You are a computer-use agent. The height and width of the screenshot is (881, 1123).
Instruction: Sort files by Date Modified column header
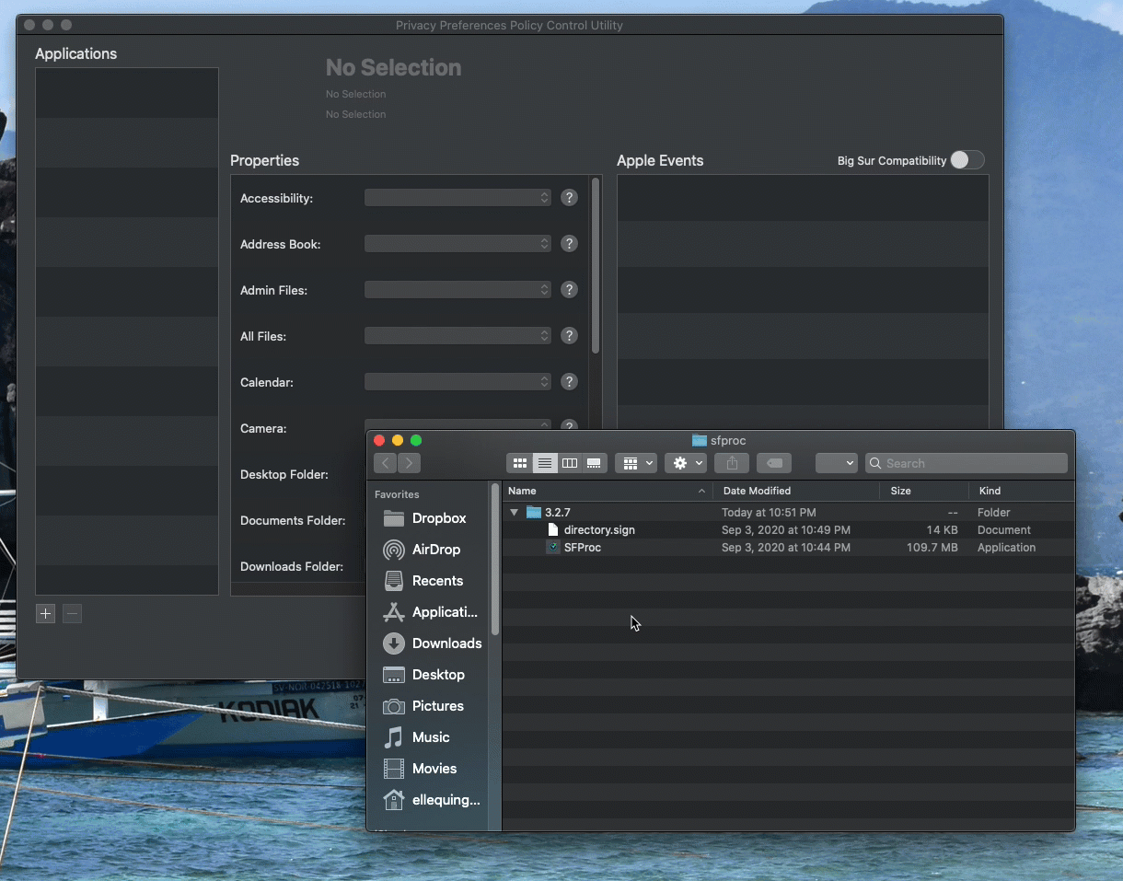796,491
